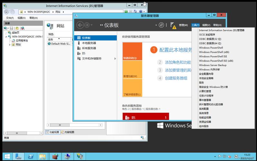The height and width of the screenshot is (161, 257).
Task: Click the IIS Manager help question mark icon
Action: (x=141, y=11)
